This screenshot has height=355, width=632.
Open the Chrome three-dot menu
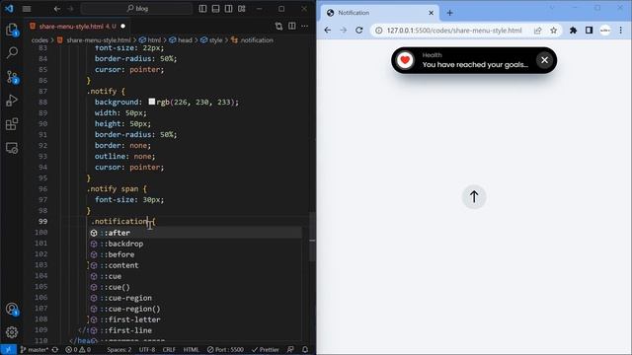[x=621, y=31]
